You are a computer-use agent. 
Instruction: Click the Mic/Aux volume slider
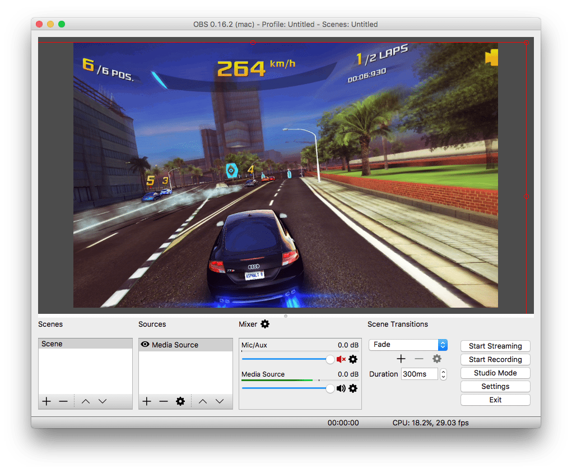click(x=288, y=359)
